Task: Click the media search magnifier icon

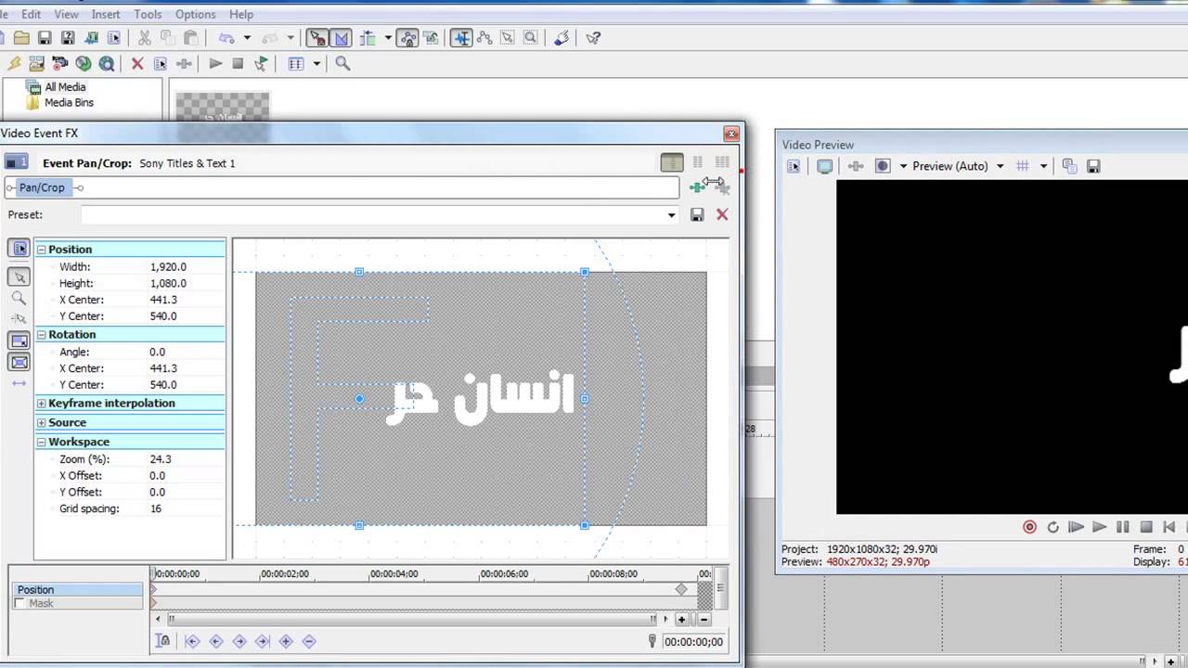Action: (342, 63)
